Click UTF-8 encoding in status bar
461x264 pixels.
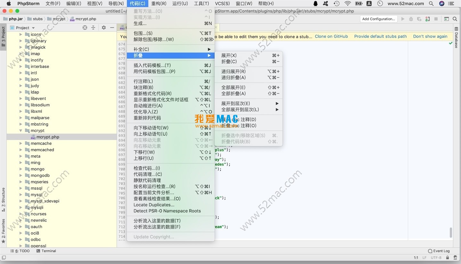click(436, 258)
